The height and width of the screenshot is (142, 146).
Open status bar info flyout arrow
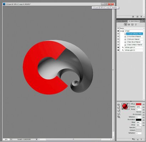(x=37, y=140)
